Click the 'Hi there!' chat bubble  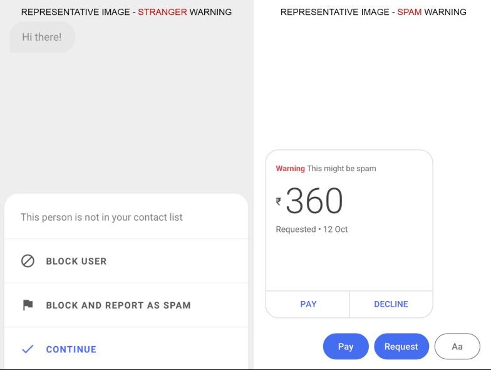click(42, 37)
